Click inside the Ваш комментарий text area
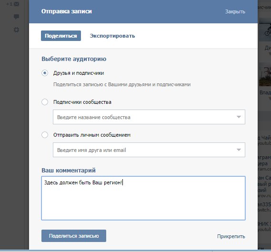The height and width of the screenshot is (252, 271). (143, 198)
